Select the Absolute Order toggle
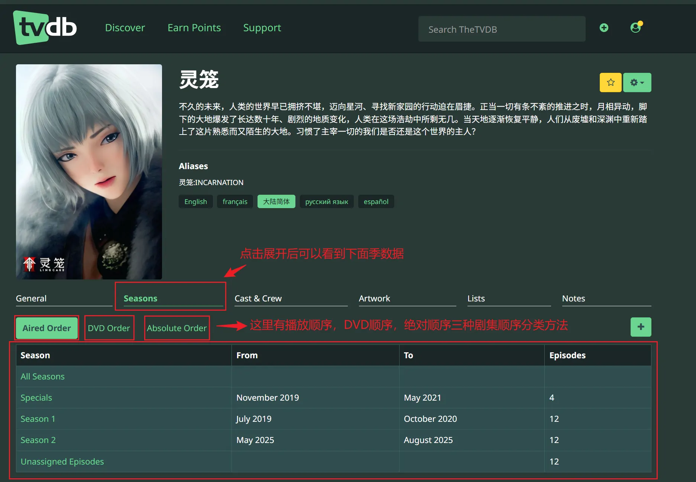 point(177,328)
